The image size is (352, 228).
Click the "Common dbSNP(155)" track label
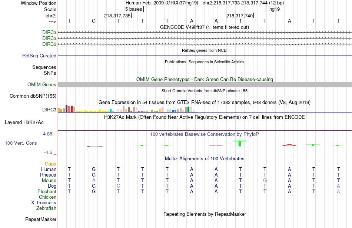(33, 96)
